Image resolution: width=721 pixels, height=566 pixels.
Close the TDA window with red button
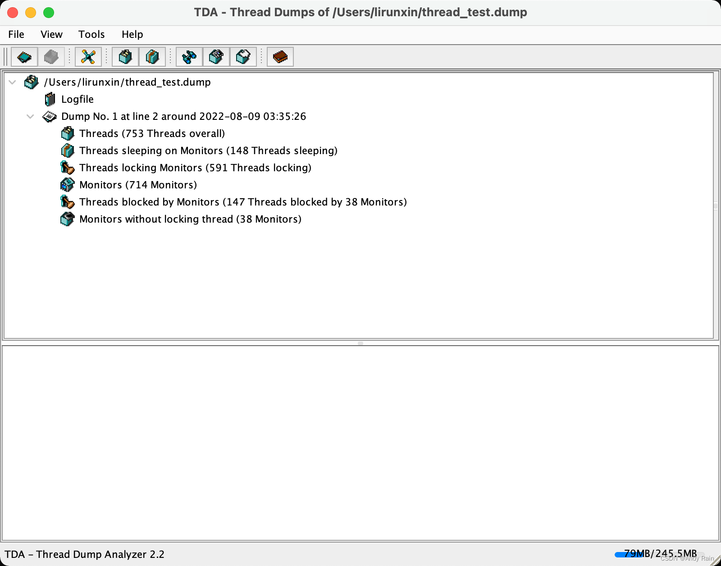coord(13,13)
